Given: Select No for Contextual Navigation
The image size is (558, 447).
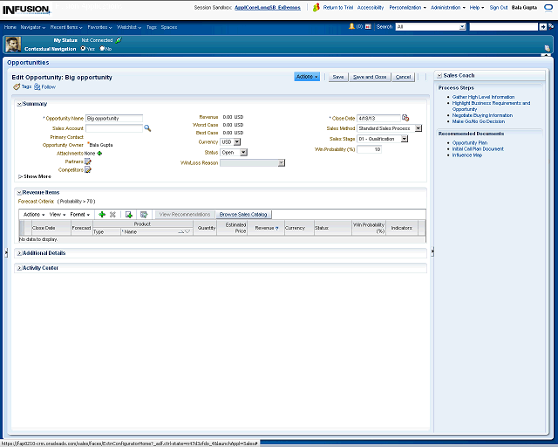Looking at the screenshot, I should [102, 49].
